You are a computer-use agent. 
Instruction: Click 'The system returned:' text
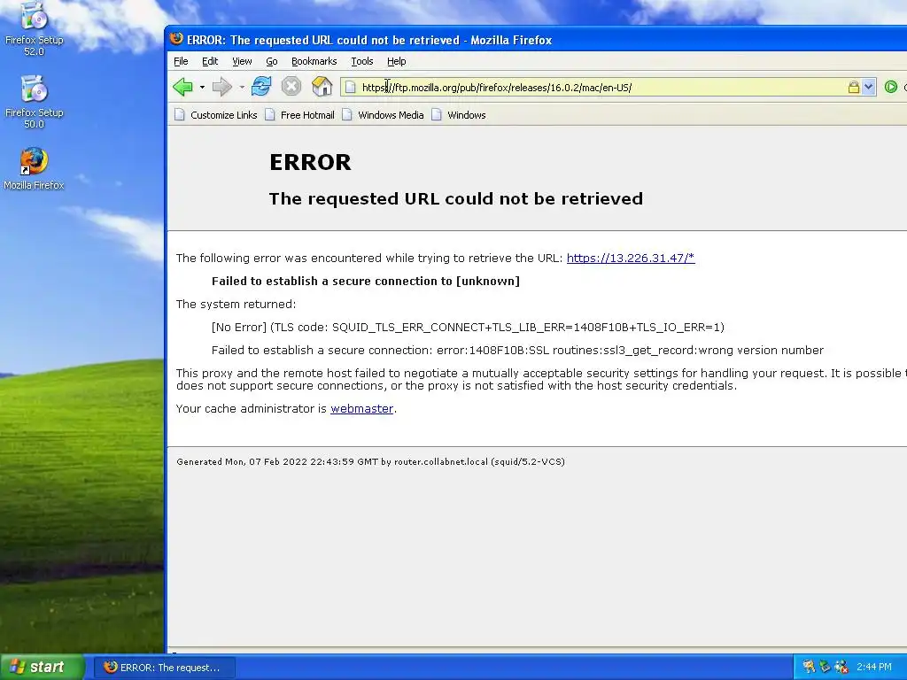tap(236, 305)
